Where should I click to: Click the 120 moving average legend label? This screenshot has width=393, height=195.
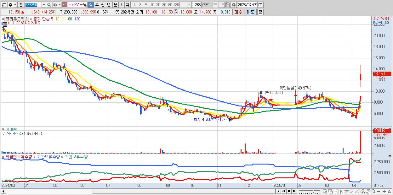point(77,19)
